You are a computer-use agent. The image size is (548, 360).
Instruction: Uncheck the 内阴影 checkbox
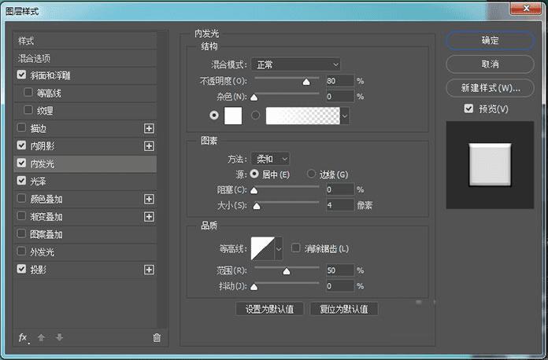coord(22,145)
